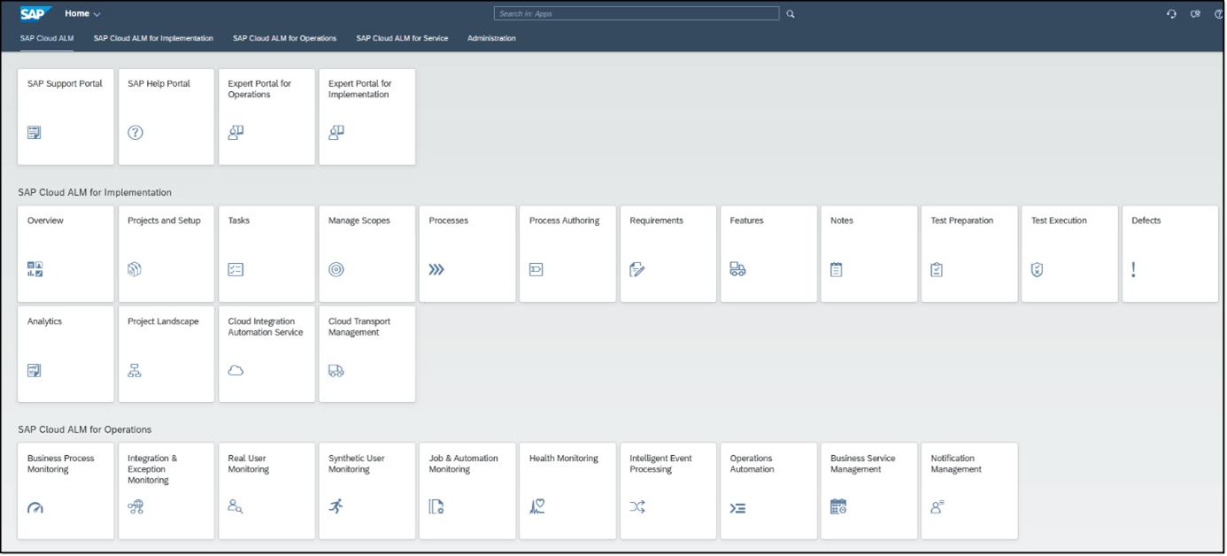
Task: Open Cloud Transport Management truck icon
Action: click(x=336, y=370)
